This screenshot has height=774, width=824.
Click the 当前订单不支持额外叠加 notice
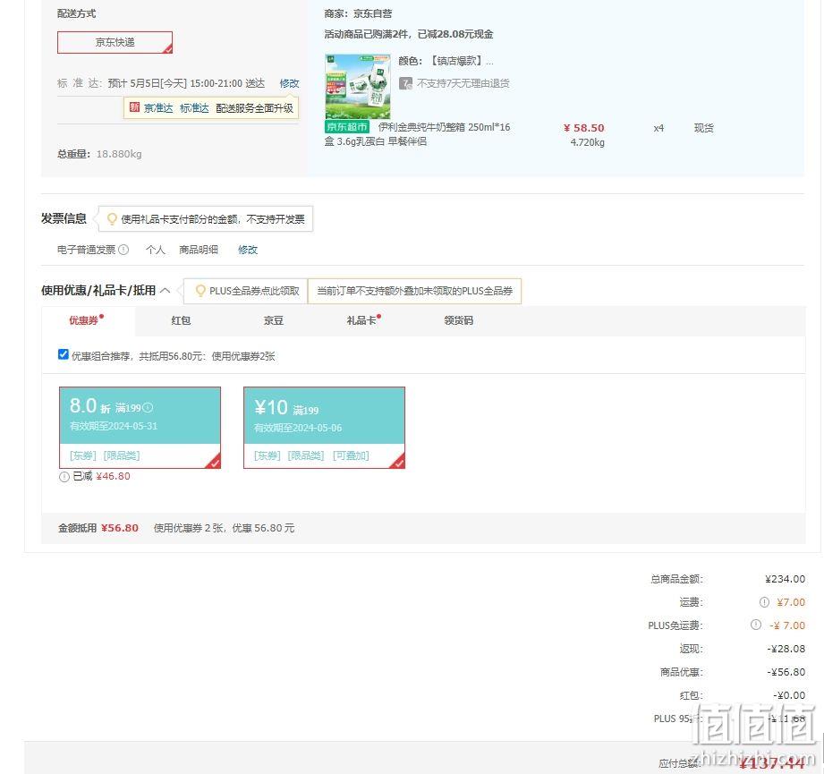414,291
